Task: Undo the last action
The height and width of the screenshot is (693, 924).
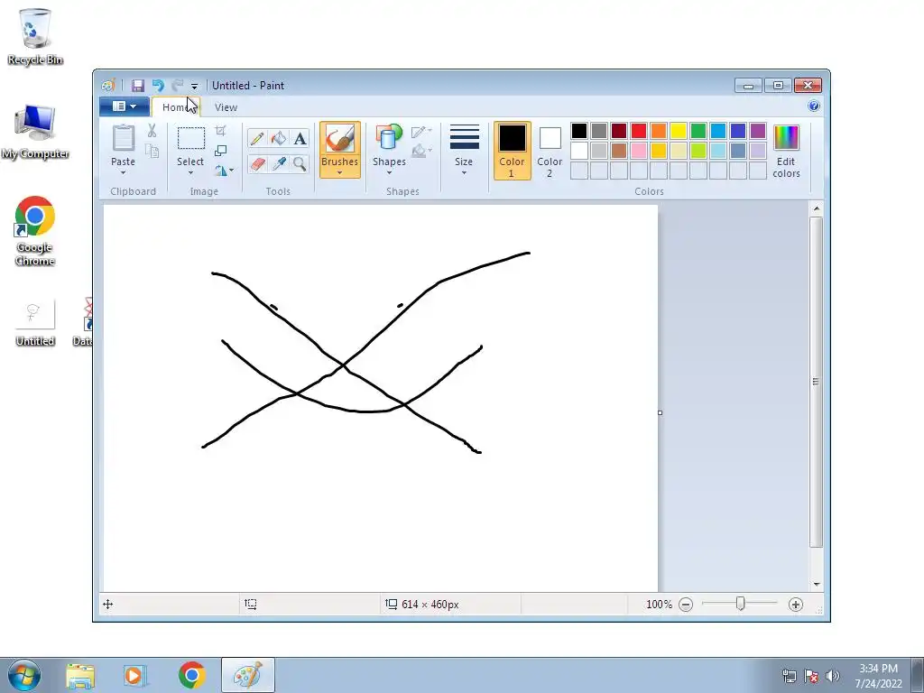Action: tap(158, 86)
